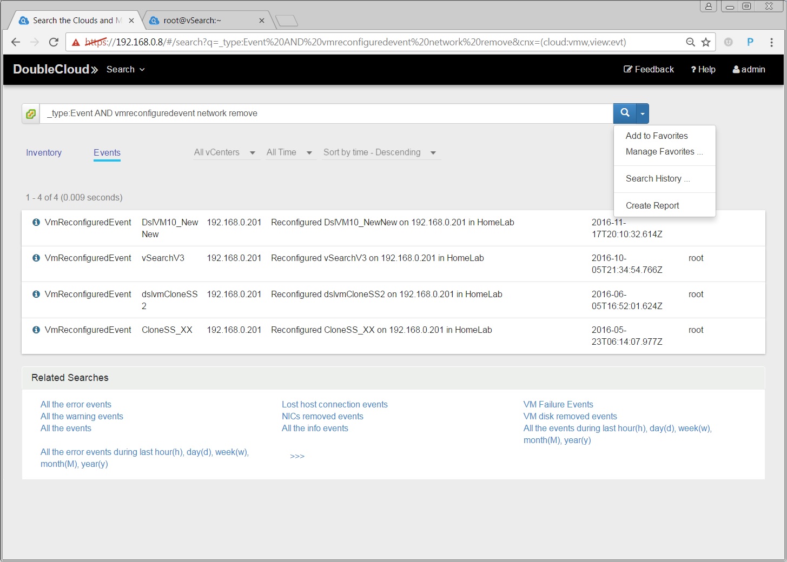The image size is (787, 562).
Task: Click into the search query input field
Action: pyautogui.click(x=325, y=113)
